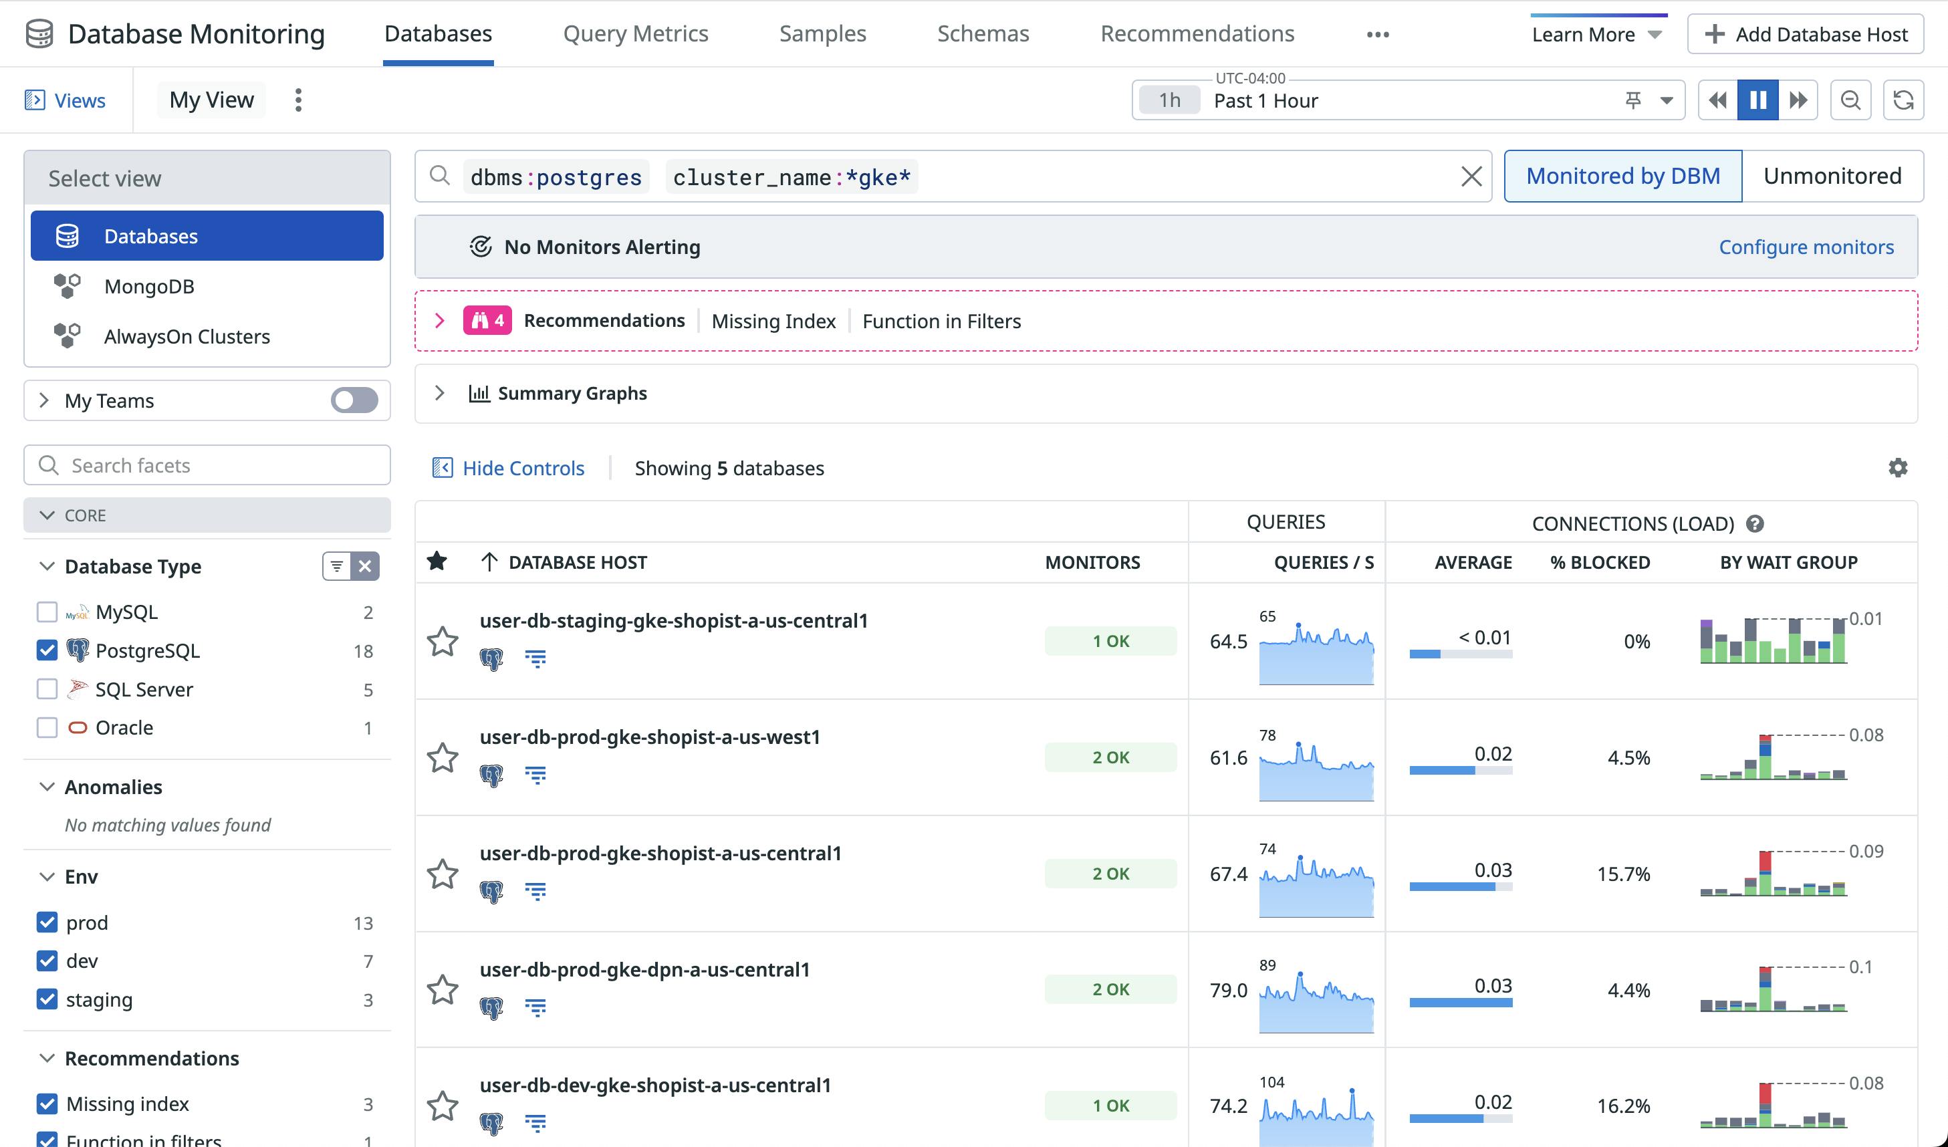Click the filter lines icon under user-db-prod-gke-shopist-a-us-west1
The height and width of the screenshot is (1147, 1948).
[535, 775]
